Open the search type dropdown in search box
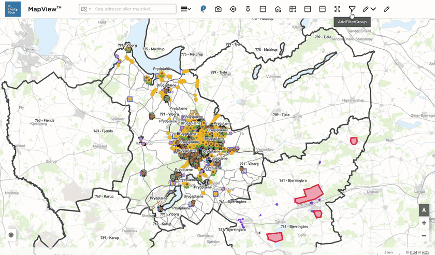Image resolution: width=435 pixels, height=255 pixels. tap(86, 9)
